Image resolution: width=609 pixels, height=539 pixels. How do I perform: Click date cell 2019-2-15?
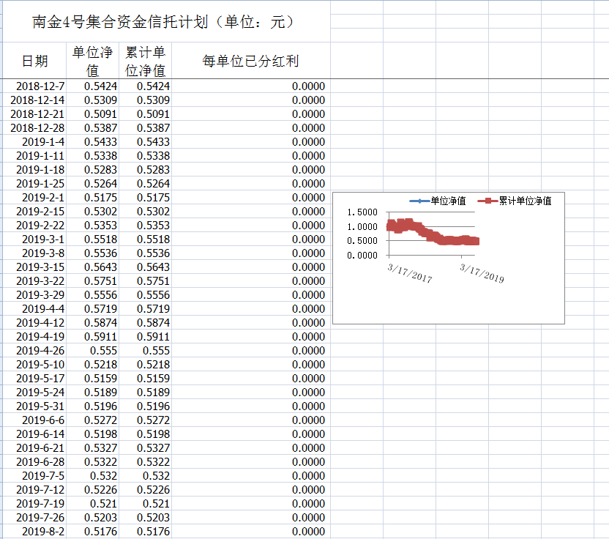point(34,212)
